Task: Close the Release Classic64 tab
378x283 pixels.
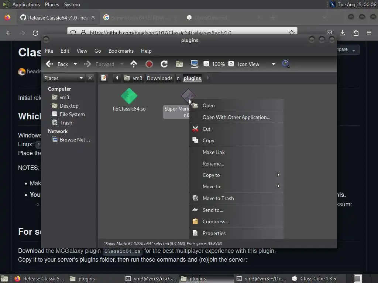Action: click(93, 17)
